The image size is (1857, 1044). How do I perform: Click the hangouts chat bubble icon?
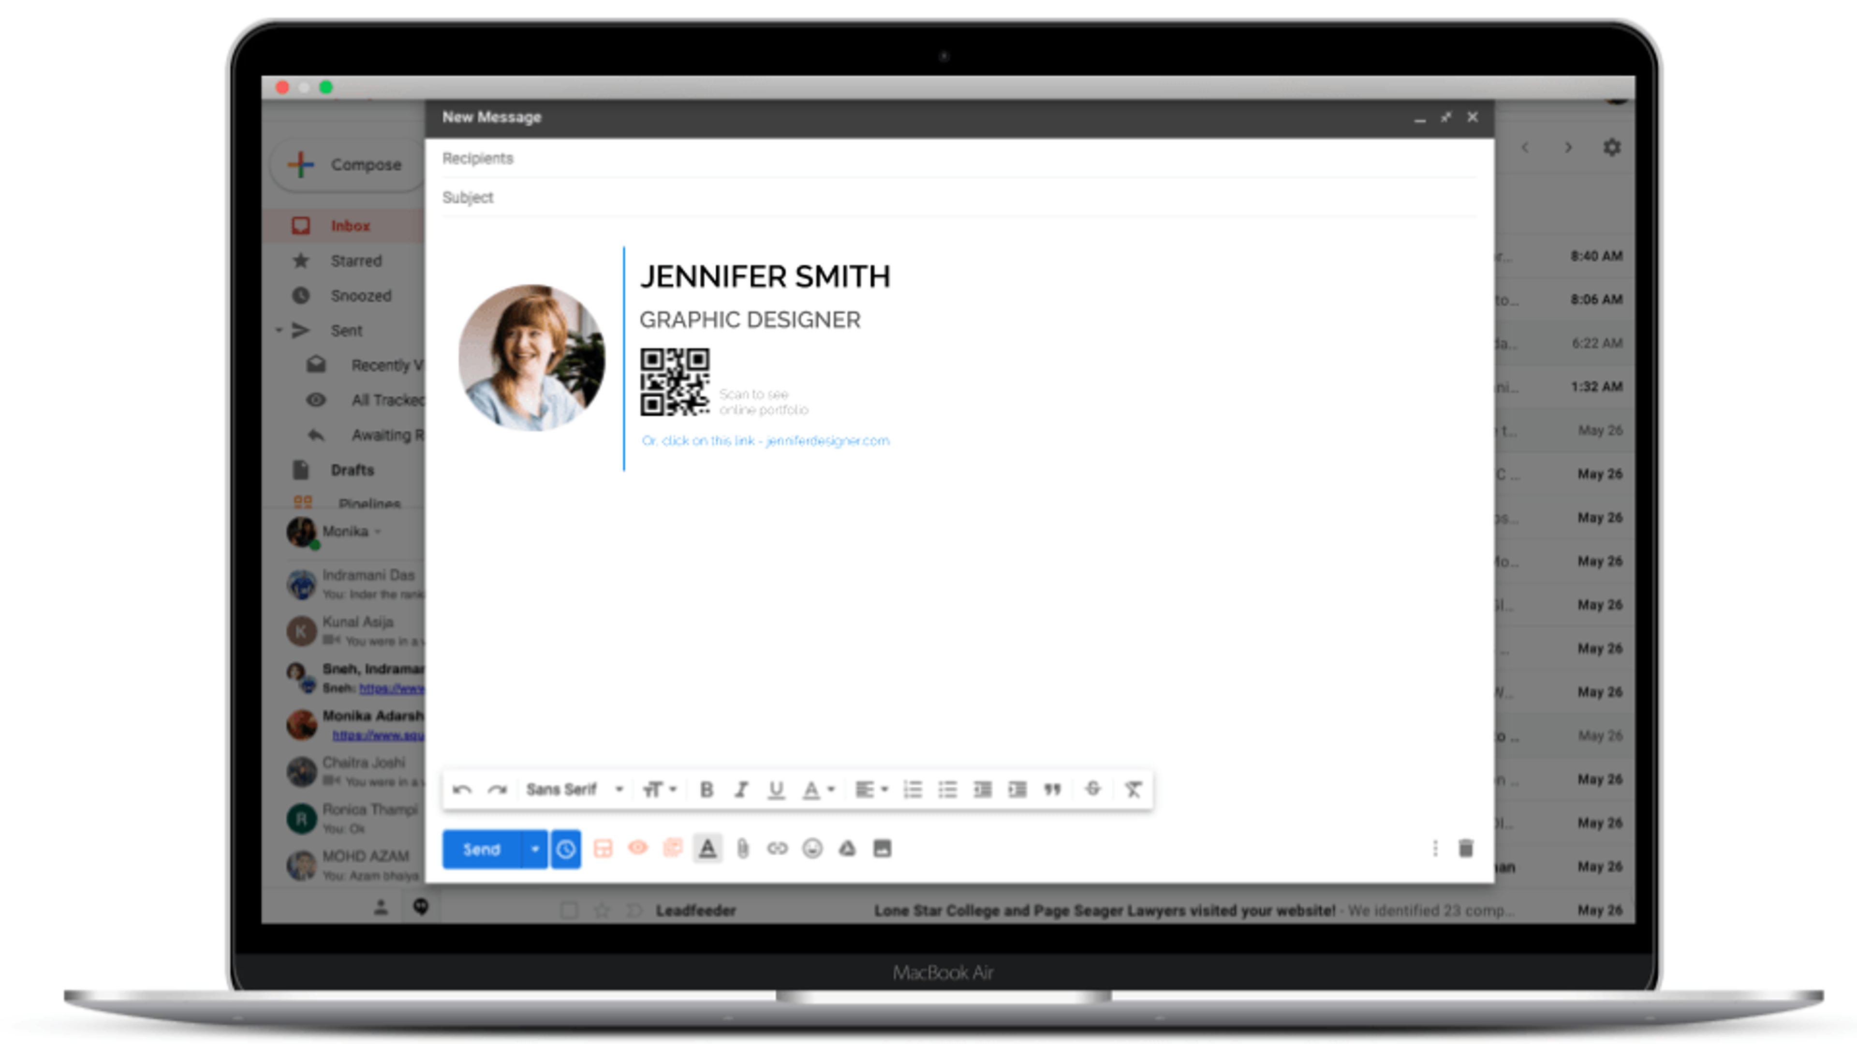pos(421,907)
